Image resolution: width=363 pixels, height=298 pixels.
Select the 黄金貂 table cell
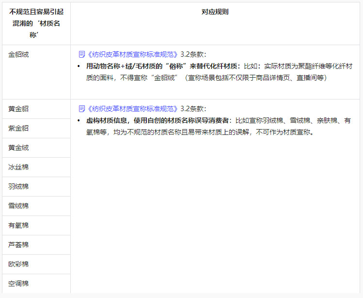(18, 109)
